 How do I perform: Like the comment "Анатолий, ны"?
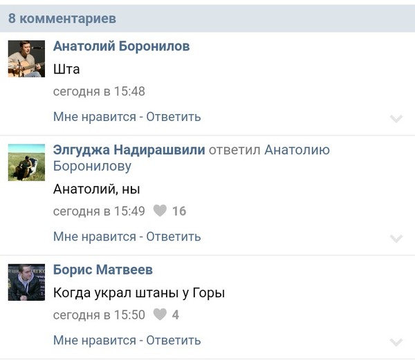[x=94, y=236]
